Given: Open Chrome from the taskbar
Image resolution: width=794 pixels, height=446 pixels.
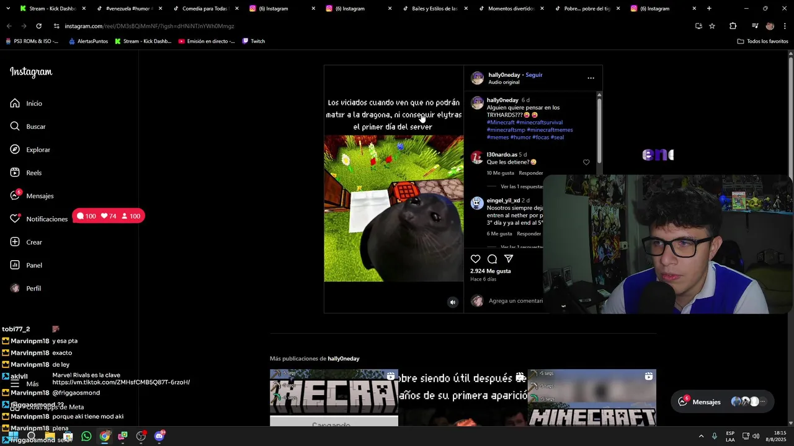Looking at the screenshot, I should coord(104,436).
